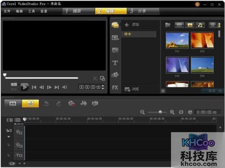Open the record/capture option icon
Screen dimensions: 225x168
(72, 103)
